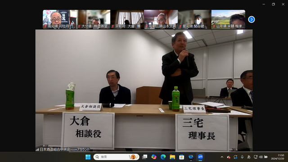Select the 和歌山県 山本 participant thumbnail

161,19
